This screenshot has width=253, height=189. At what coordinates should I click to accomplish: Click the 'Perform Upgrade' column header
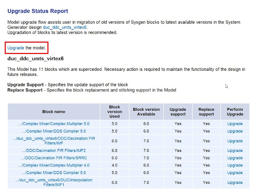point(235,112)
